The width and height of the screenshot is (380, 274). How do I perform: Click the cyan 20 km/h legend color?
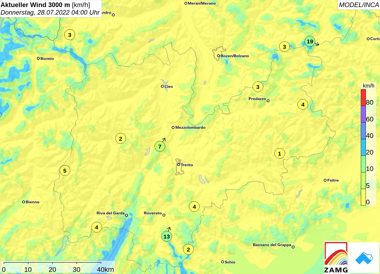(x=363, y=147)
